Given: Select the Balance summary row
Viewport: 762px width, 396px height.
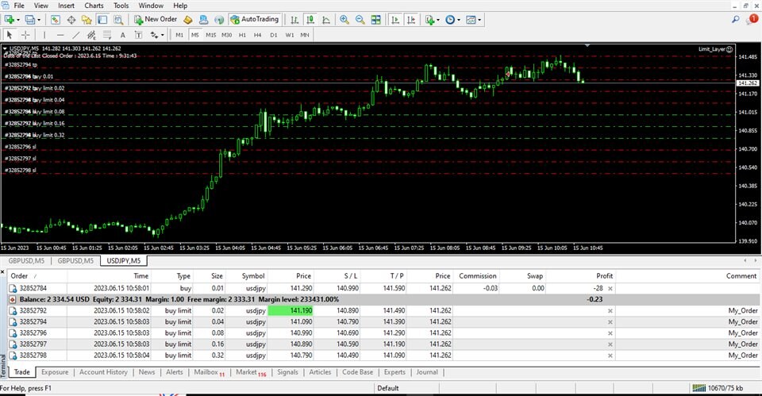Looking at the screenshot, I should tap(384, 299).
